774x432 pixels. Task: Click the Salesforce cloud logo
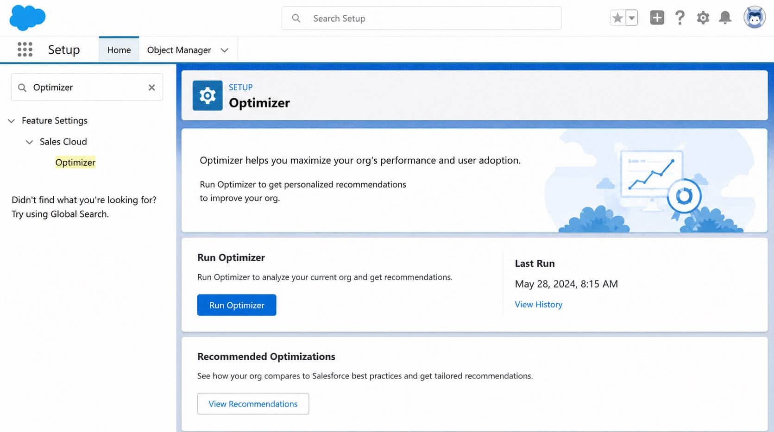27,18
